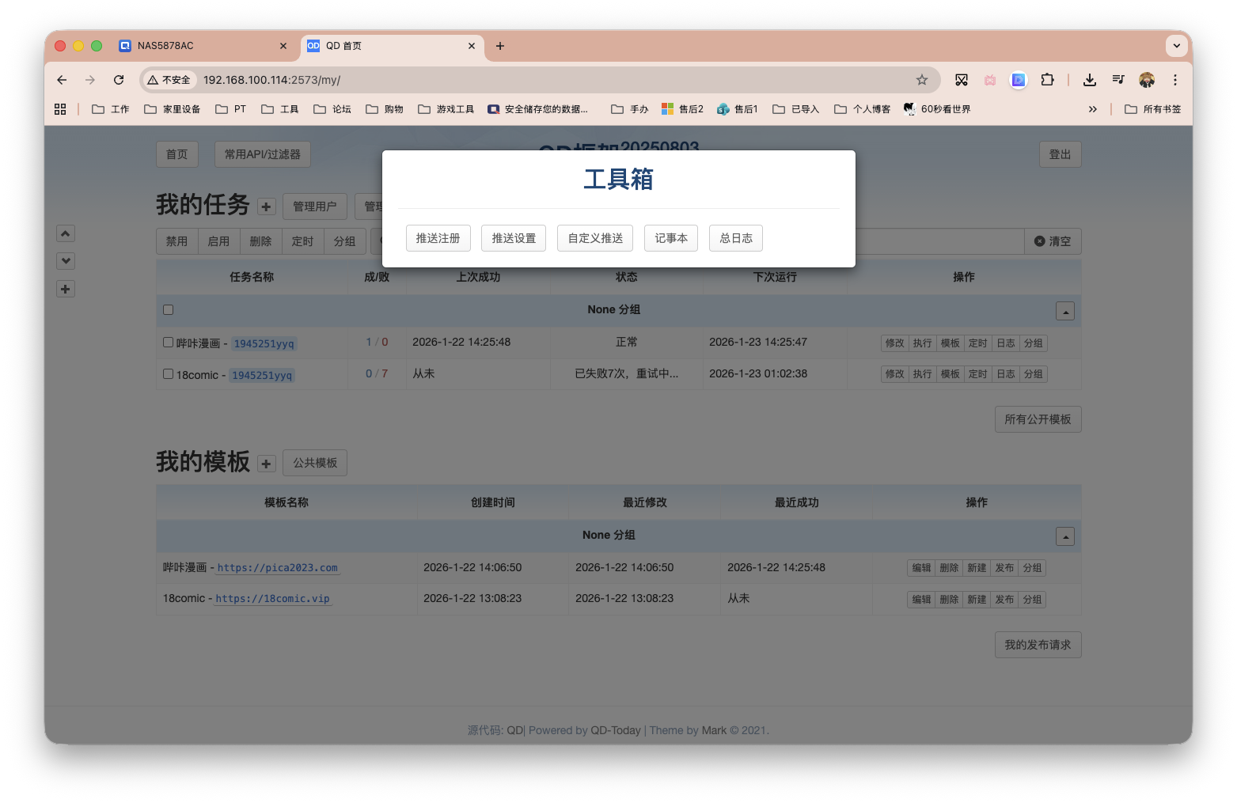Collapse the None 分组 group in template list

point(1064,536)
